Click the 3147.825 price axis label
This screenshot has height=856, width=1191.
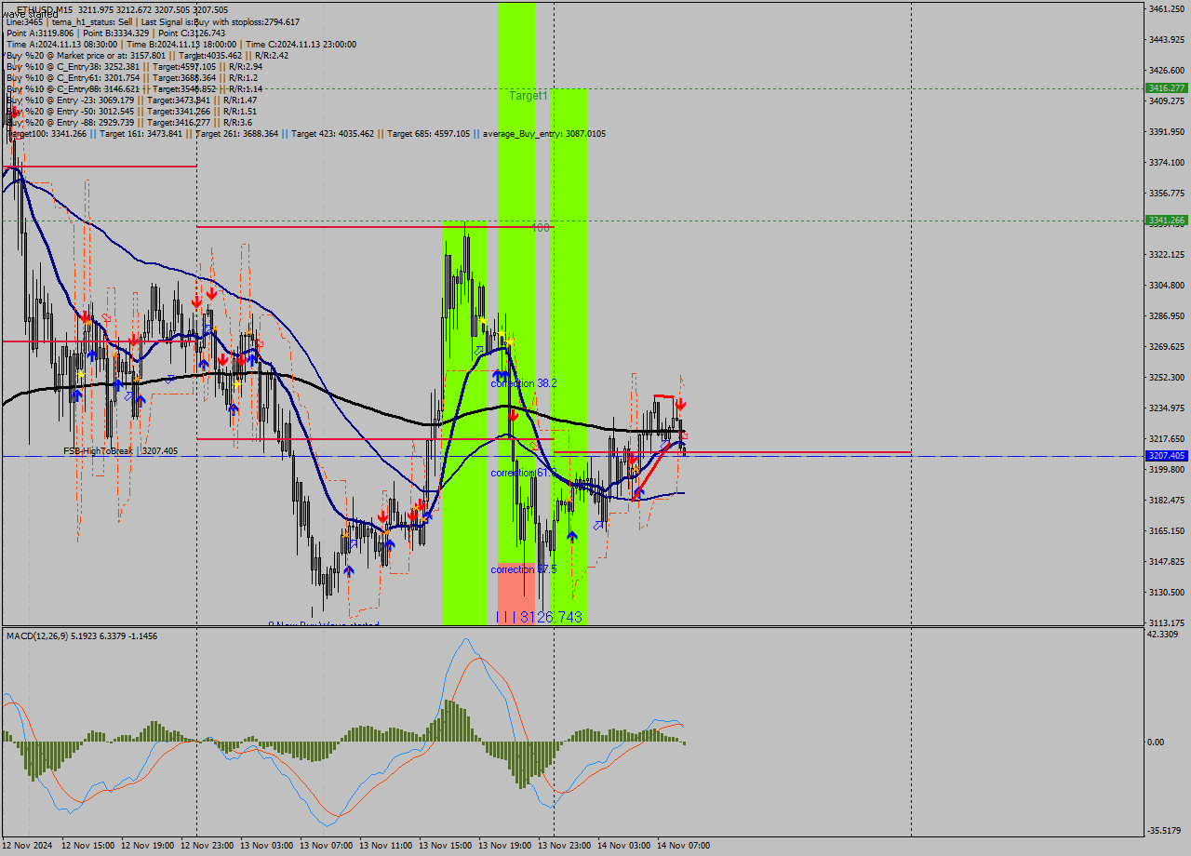(x=1167, y=561)
